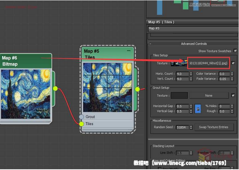
Task: Click the Map #5 tiled preview thumbnail
Action: click(x=108, y=88)
